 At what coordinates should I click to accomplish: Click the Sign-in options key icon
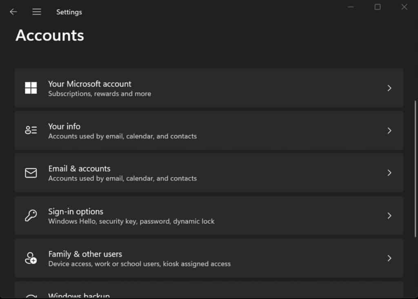tap(31, 215)
